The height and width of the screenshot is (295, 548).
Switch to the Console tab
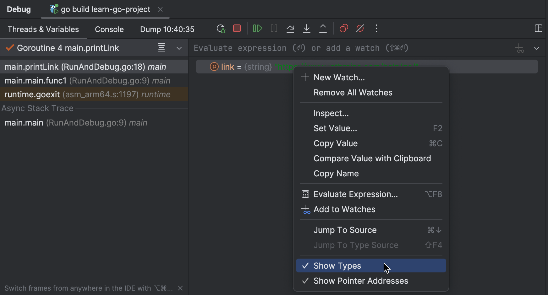pyautogui.click(x=109, y=29)
